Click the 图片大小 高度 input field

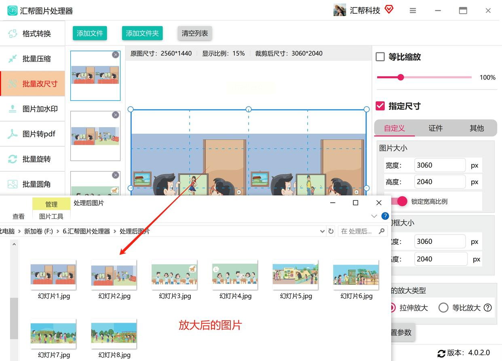pos(440,182)
